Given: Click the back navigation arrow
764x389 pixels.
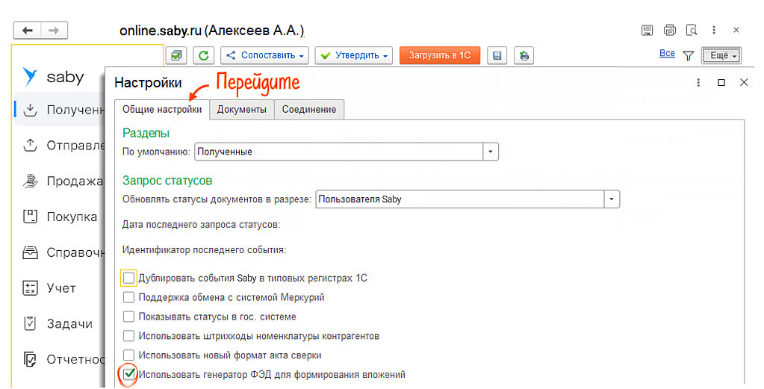Looking at the screenshot, I should click(x=28, y=31).
